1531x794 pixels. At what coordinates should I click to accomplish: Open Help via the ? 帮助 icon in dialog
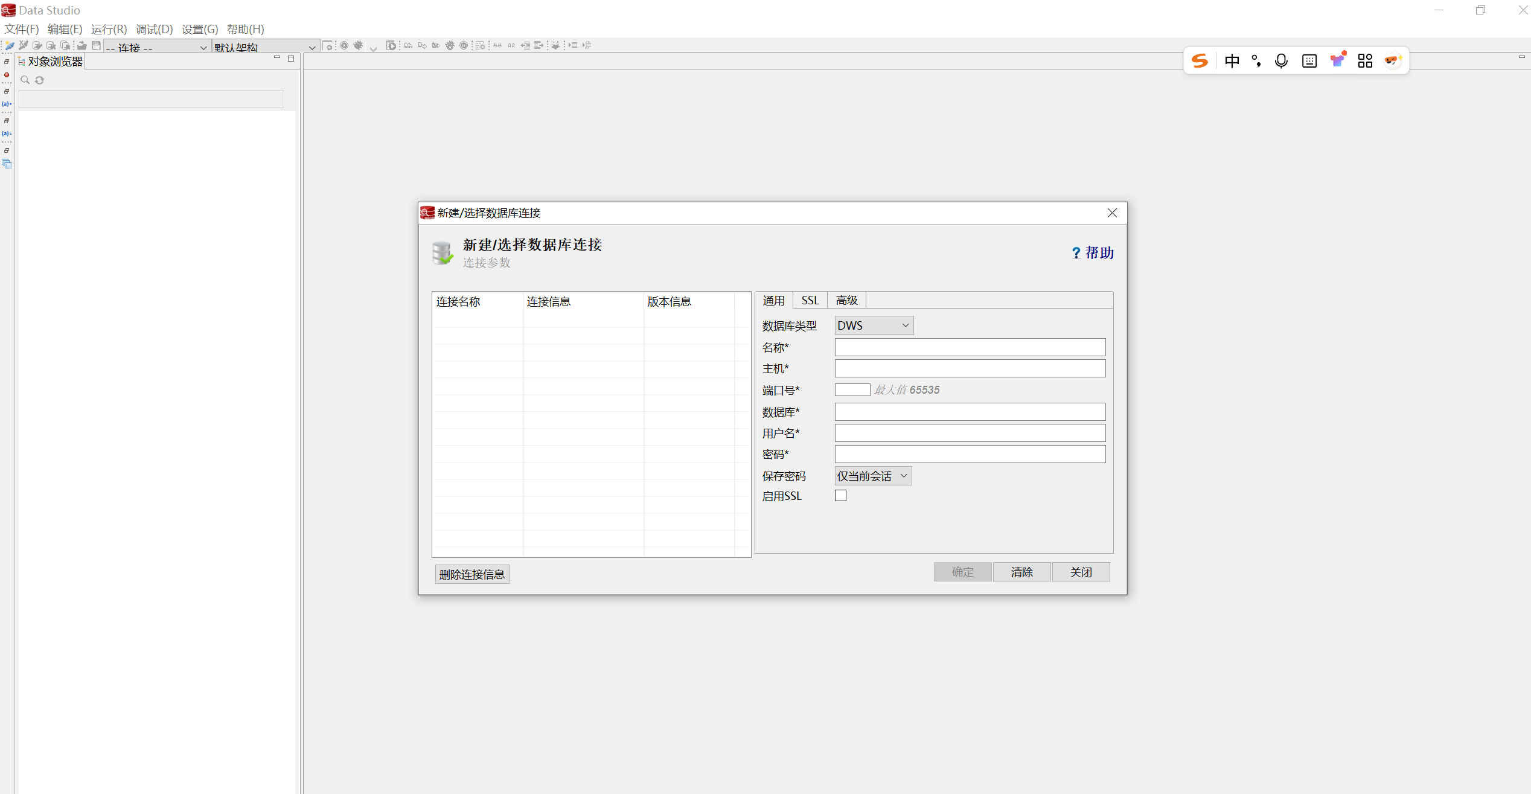pos(1092,253)
